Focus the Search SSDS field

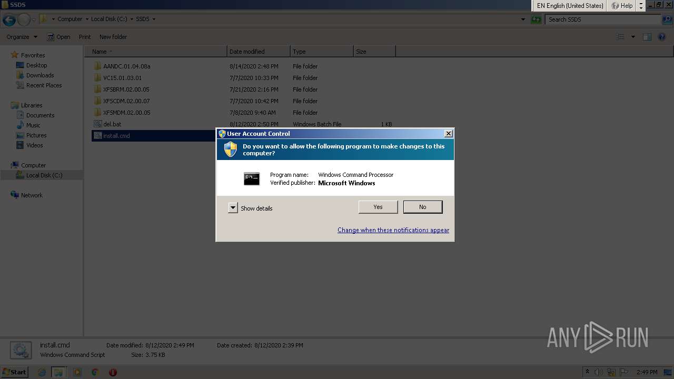(x=602, y=19)
